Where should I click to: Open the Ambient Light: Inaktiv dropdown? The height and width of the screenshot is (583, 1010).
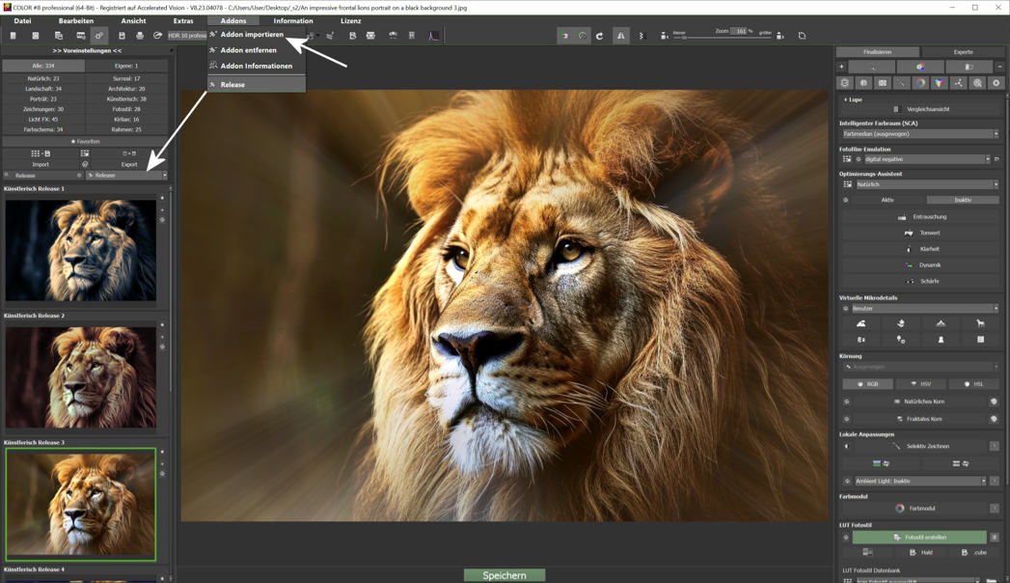tap(920, 482)
